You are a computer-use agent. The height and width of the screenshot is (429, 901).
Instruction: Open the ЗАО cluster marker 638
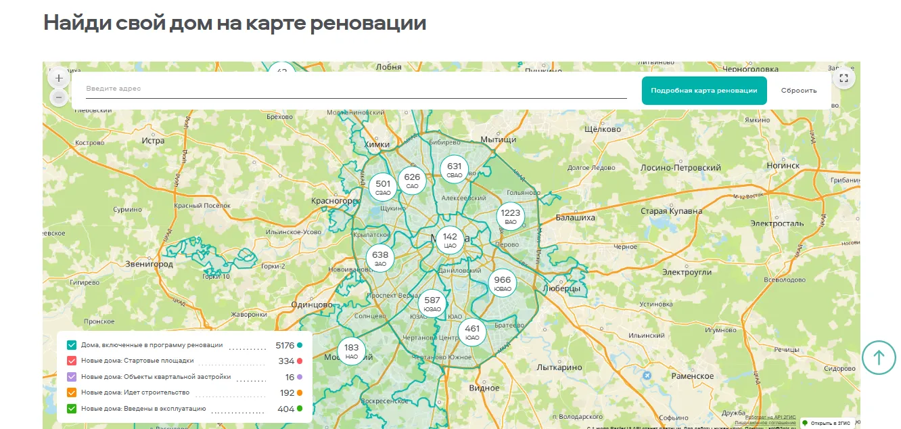click(380, 258)
